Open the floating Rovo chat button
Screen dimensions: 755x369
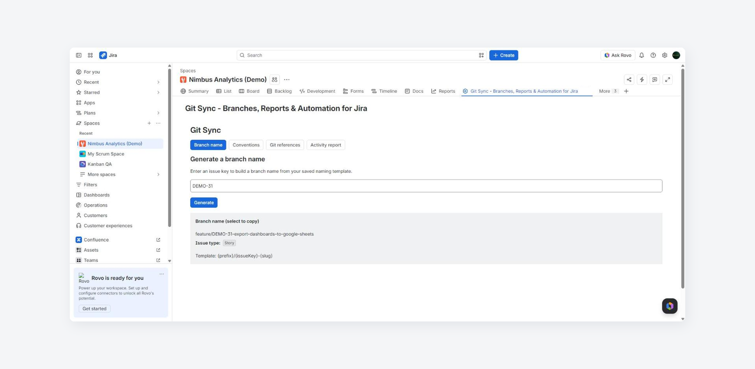point(670,306)
